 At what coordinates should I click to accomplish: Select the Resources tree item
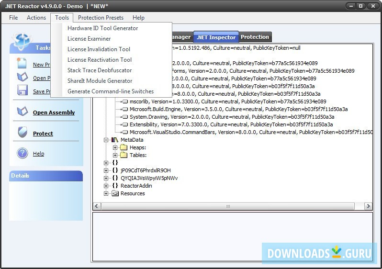click(133, 193)
